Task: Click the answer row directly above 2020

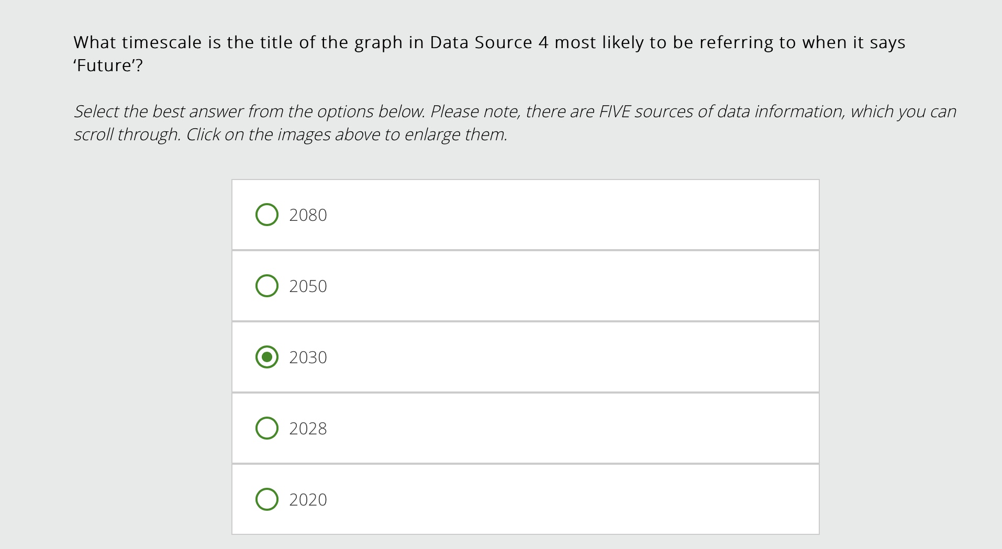Action: click(524, 428)
